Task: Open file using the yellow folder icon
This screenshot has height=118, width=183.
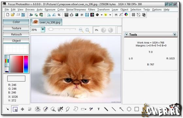Action: tap(13, 15)
